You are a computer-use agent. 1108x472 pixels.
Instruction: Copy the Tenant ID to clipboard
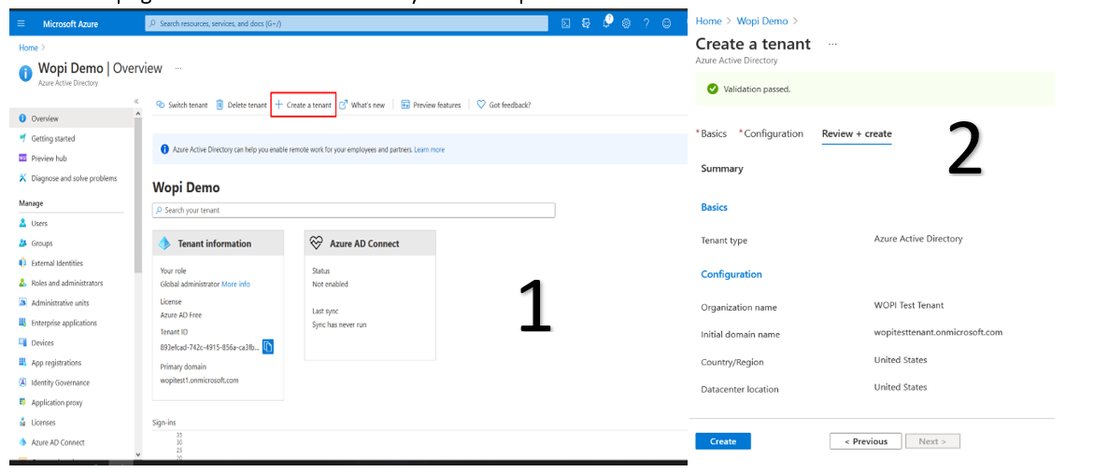tap(268, 346)
